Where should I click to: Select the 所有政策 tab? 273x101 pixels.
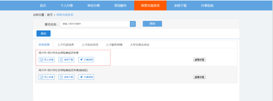tap(44, 45)
